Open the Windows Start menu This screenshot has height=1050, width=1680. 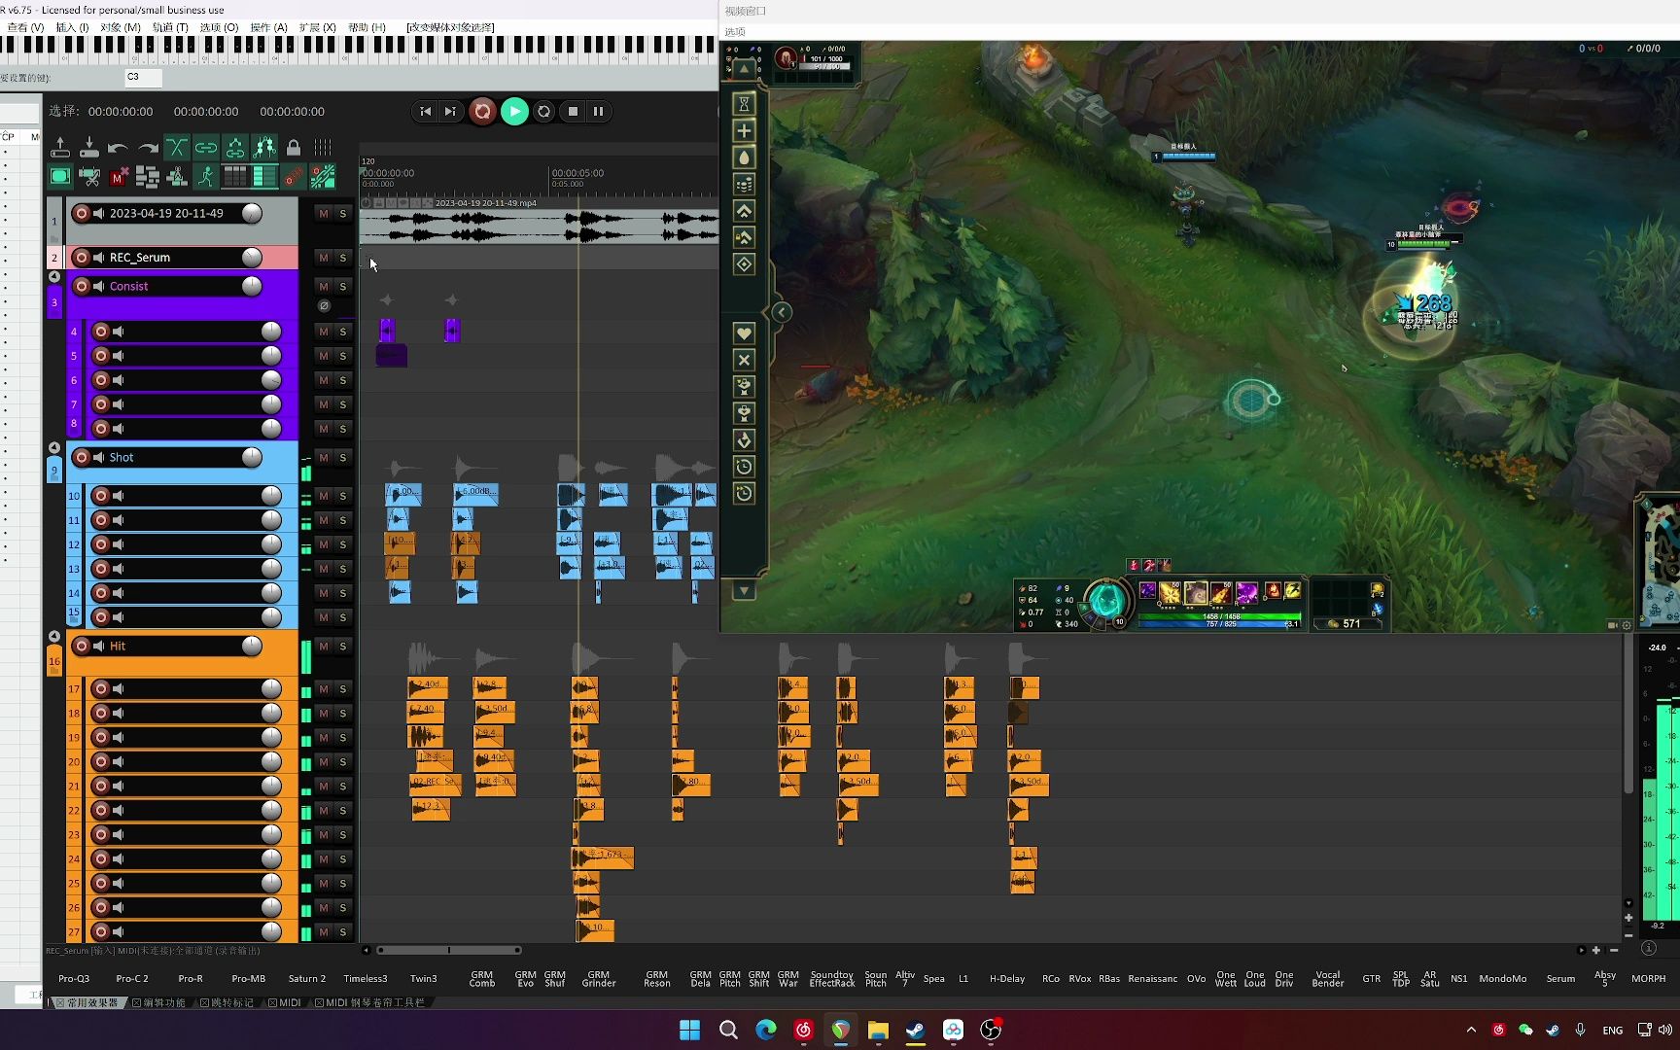tap(690, 1031)
